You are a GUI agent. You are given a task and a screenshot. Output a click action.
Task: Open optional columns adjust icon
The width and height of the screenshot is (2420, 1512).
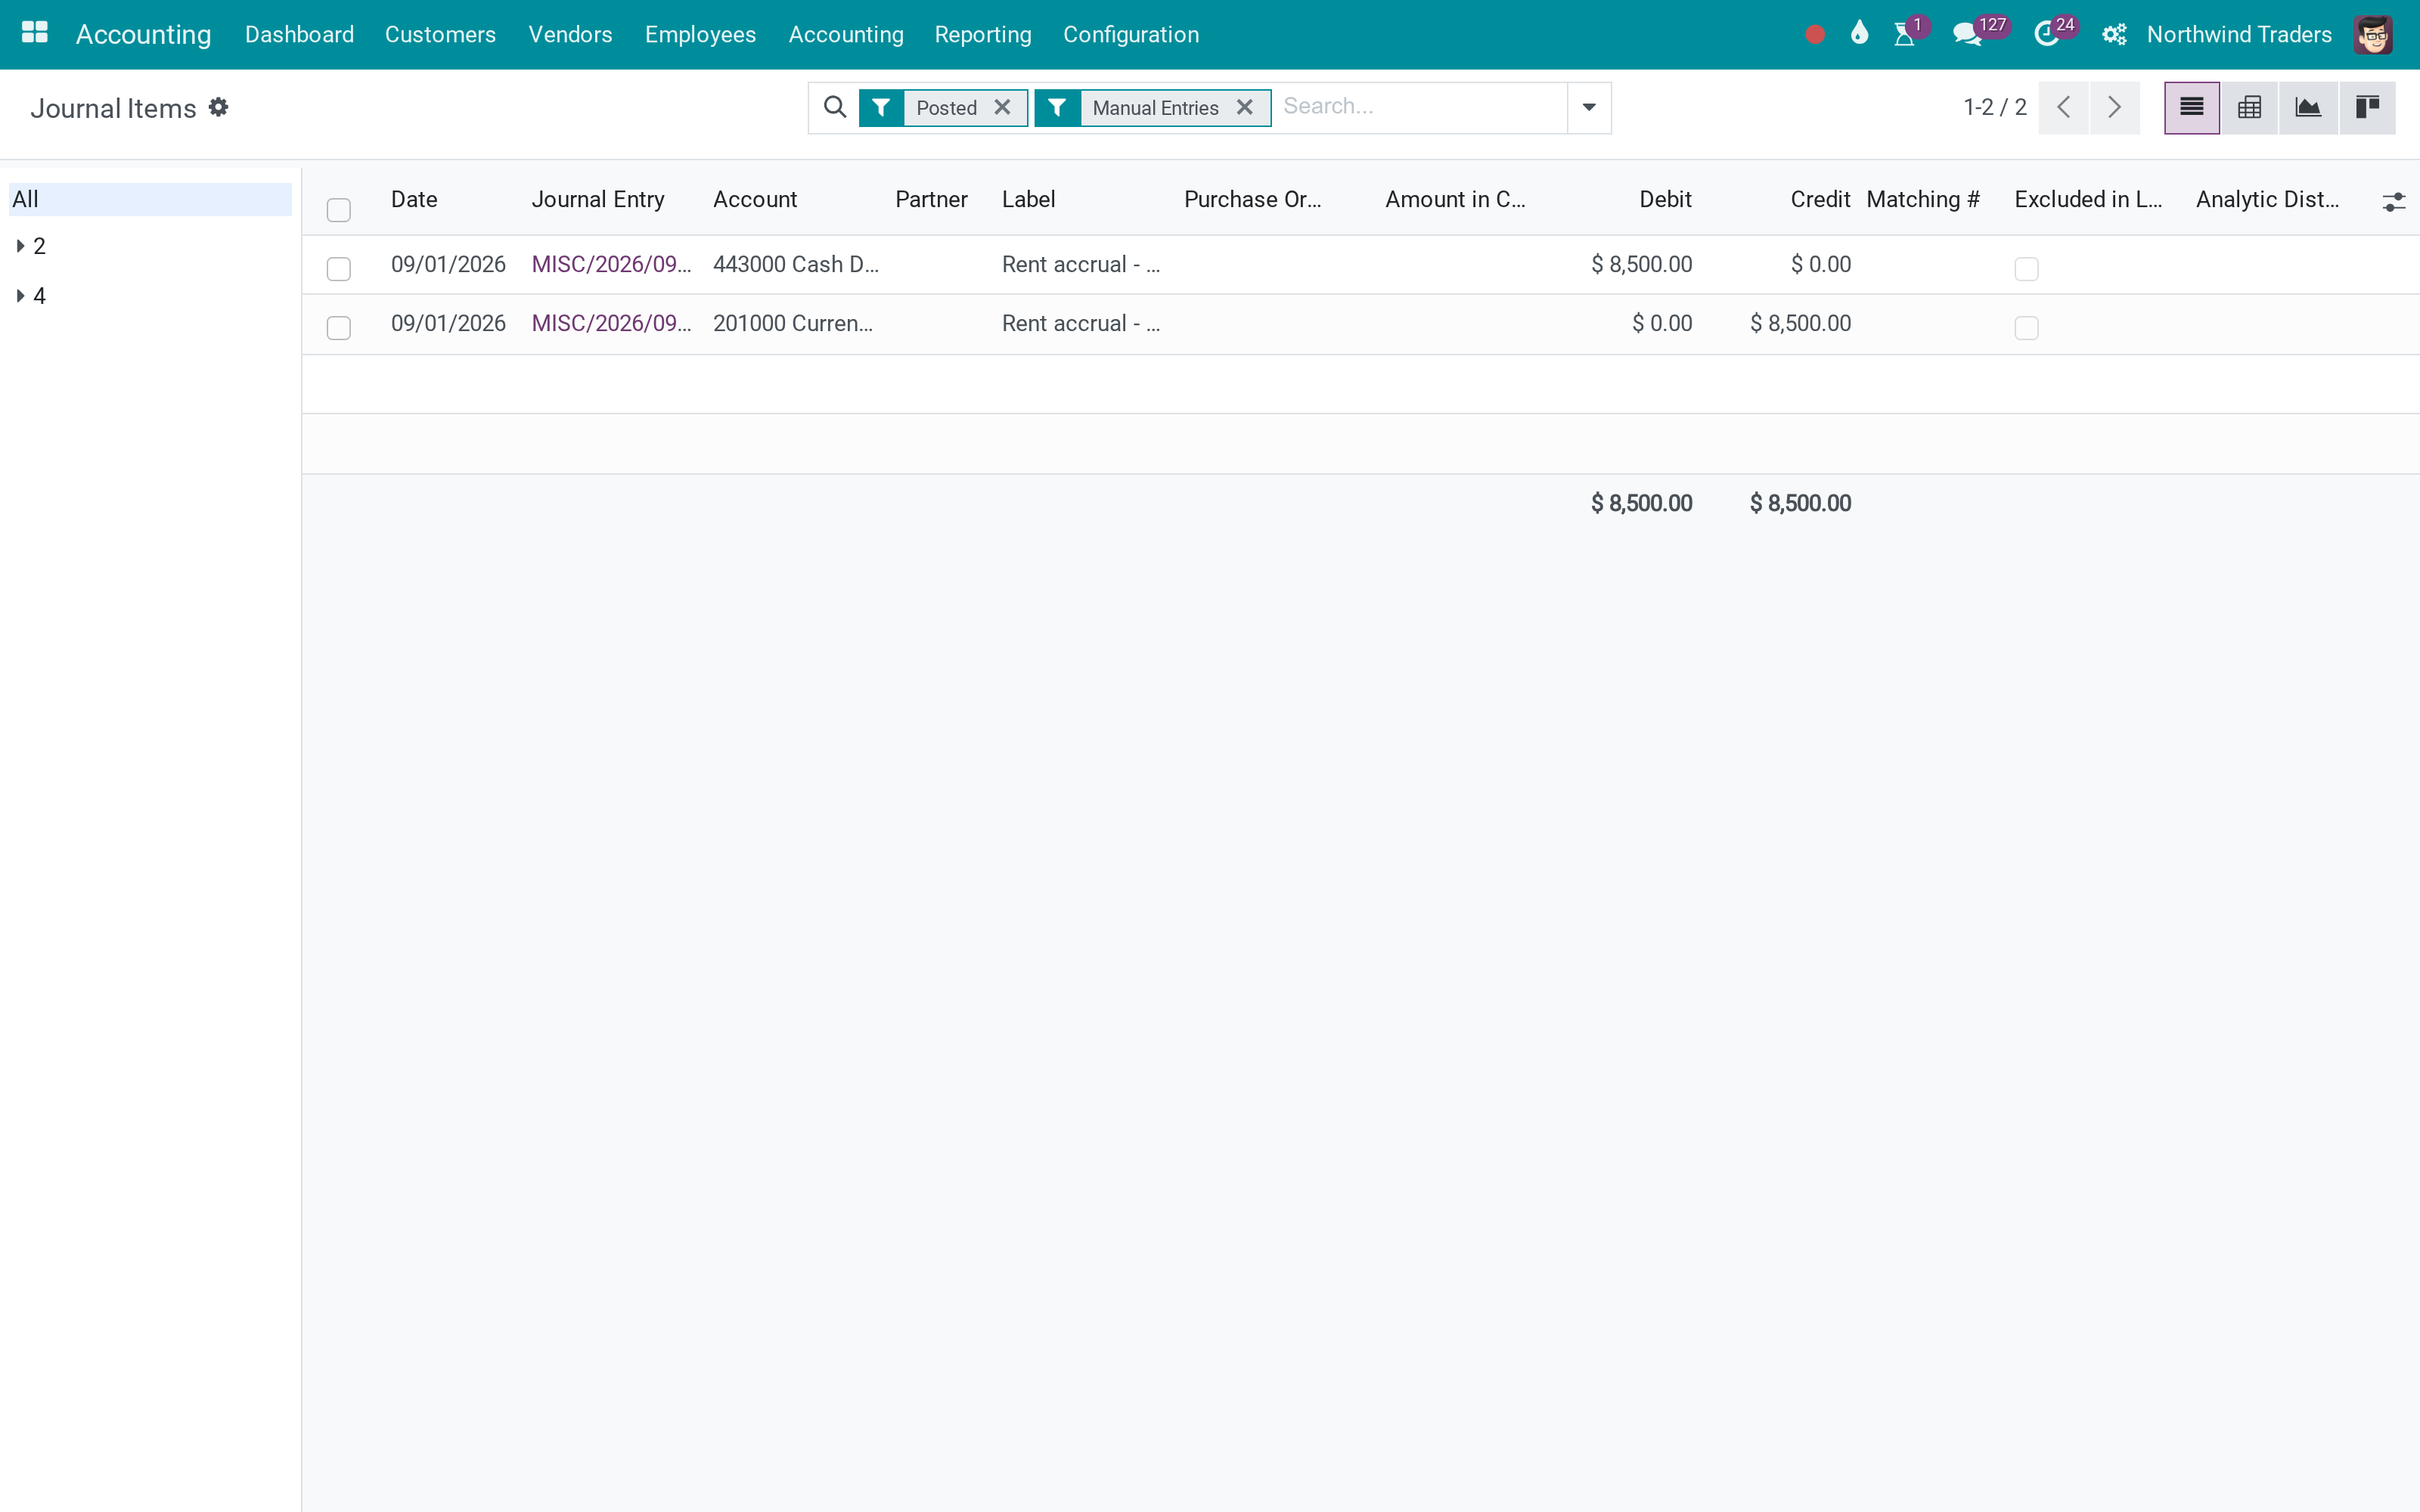2393,202
